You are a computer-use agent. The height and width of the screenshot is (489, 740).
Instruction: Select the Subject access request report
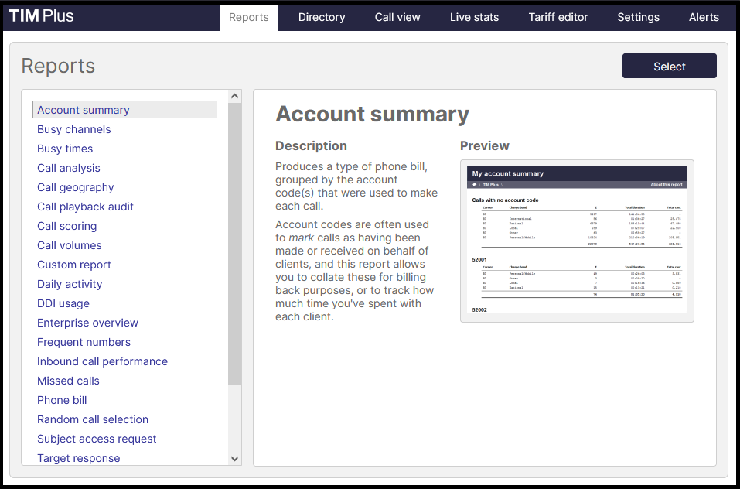(x=97, y=439)
